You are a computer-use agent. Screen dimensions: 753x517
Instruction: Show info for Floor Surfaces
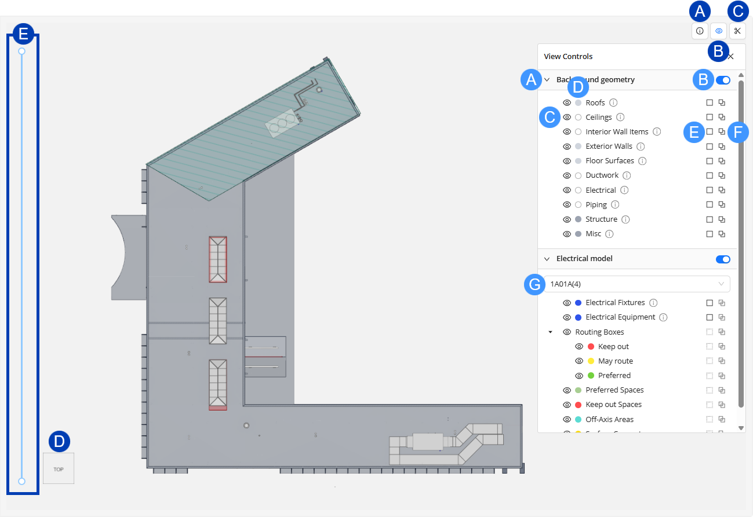tap(642, 161)
